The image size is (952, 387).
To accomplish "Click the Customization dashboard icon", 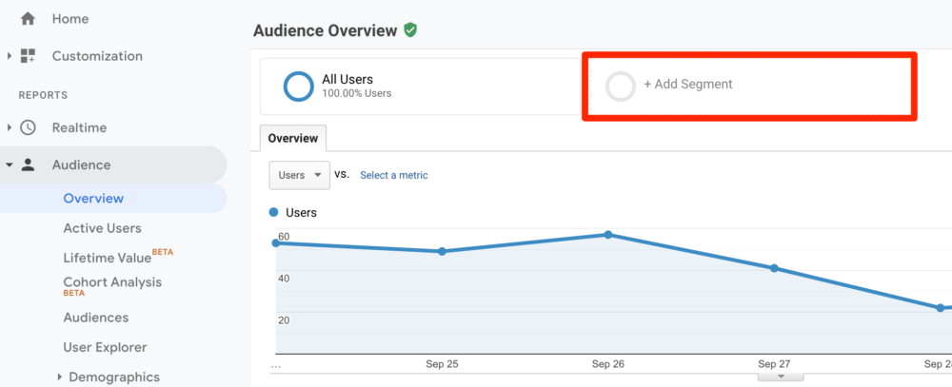I will click(28, 56).
